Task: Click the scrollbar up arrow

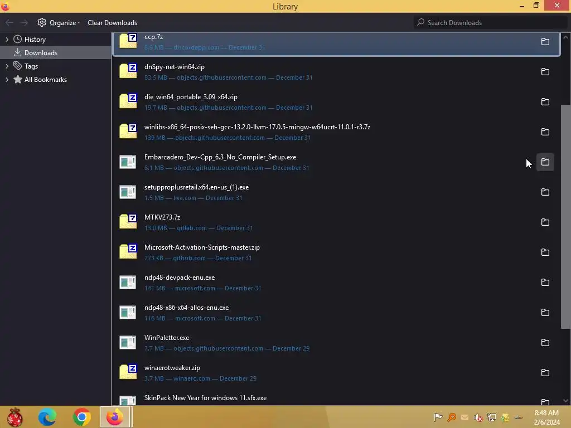Action: (x=565, y=37)
